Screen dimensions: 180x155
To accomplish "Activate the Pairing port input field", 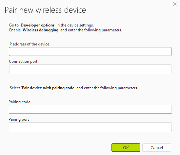I will 90,127.
